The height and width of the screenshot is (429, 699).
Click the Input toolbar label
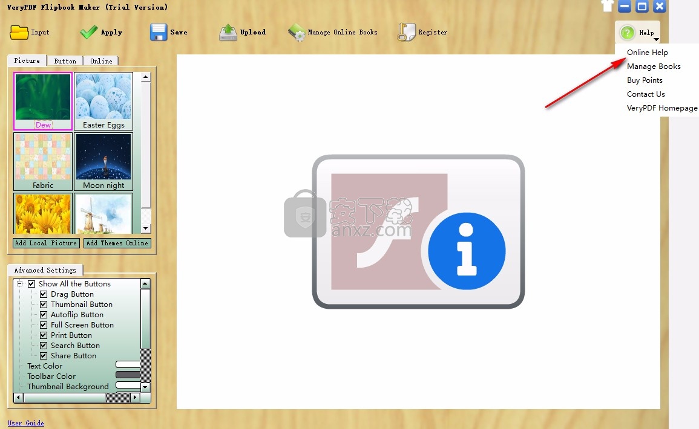point(40,32)
